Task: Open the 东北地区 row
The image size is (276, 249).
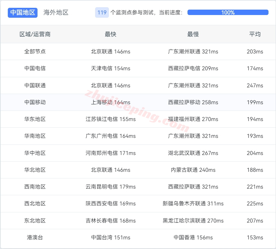Action: [35, 220]
